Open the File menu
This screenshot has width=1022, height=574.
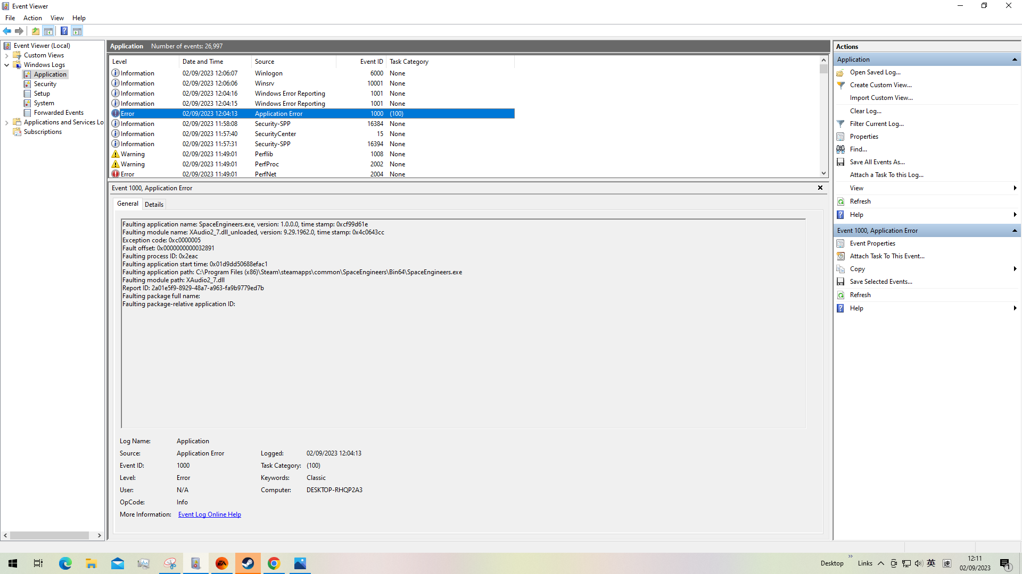(x=10, y=18)
